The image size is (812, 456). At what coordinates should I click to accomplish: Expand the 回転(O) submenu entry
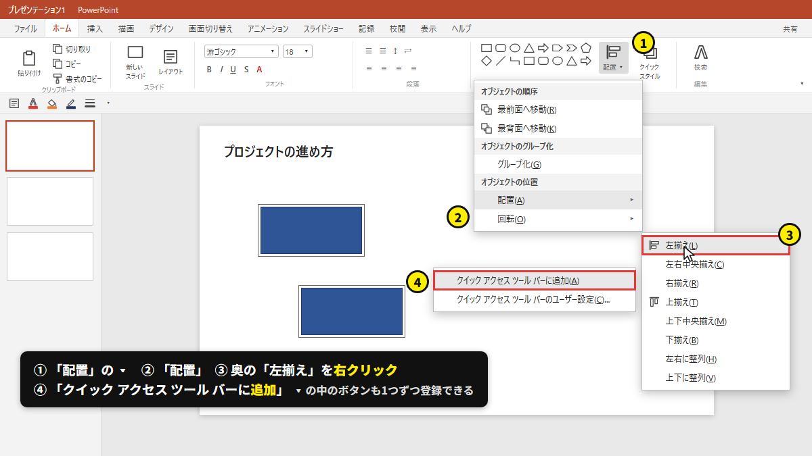coord(558,219)
